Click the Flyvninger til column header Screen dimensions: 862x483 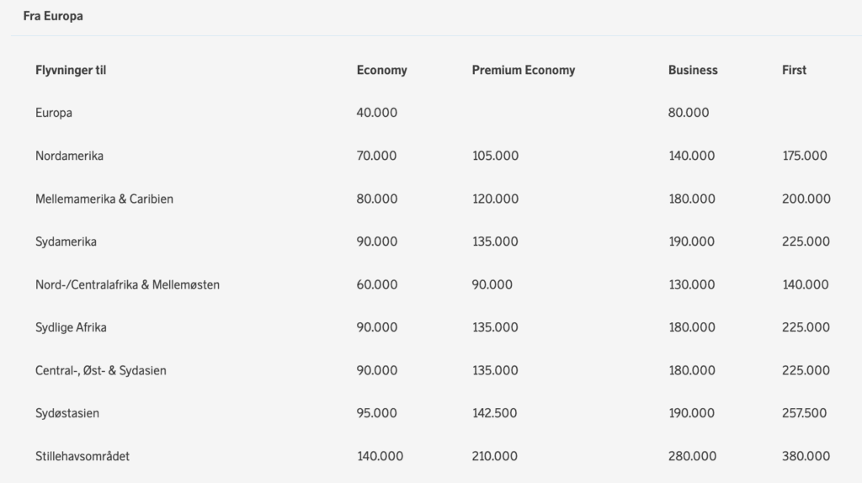click(71, 70)
